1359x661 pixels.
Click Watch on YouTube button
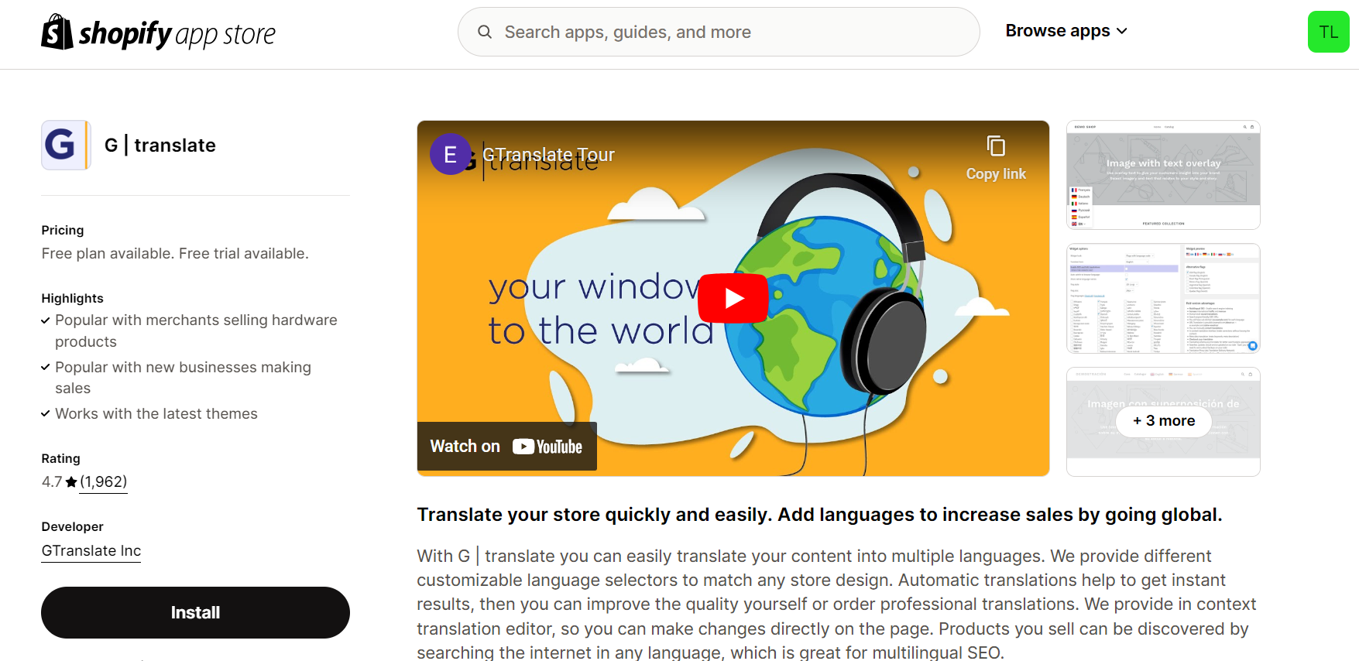tap(507, 447)
